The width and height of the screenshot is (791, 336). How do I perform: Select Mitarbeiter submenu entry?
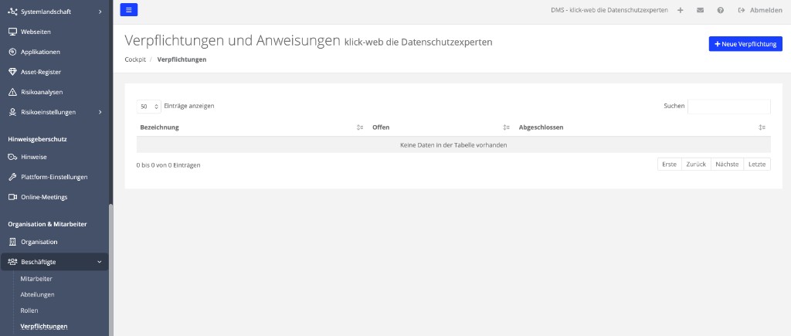coord(36,279)
